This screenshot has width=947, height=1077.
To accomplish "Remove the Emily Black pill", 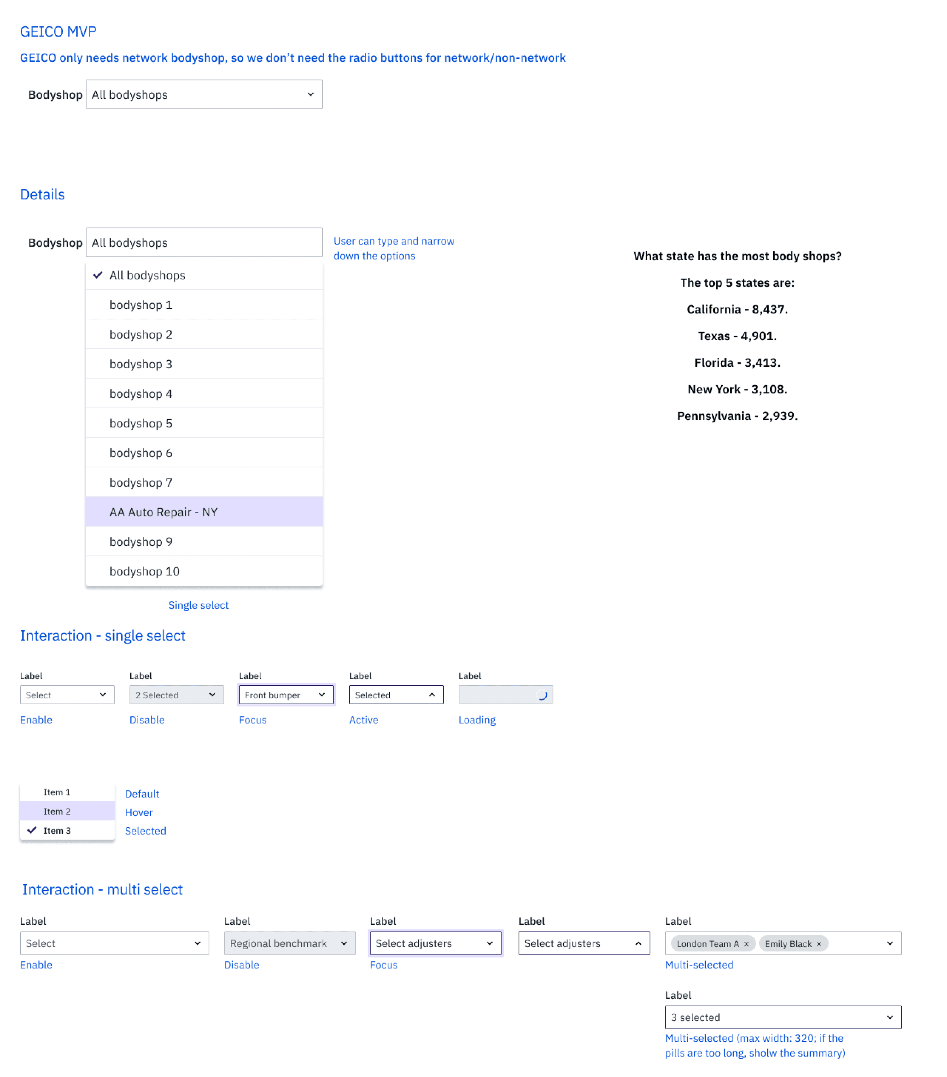I will 818,944.
